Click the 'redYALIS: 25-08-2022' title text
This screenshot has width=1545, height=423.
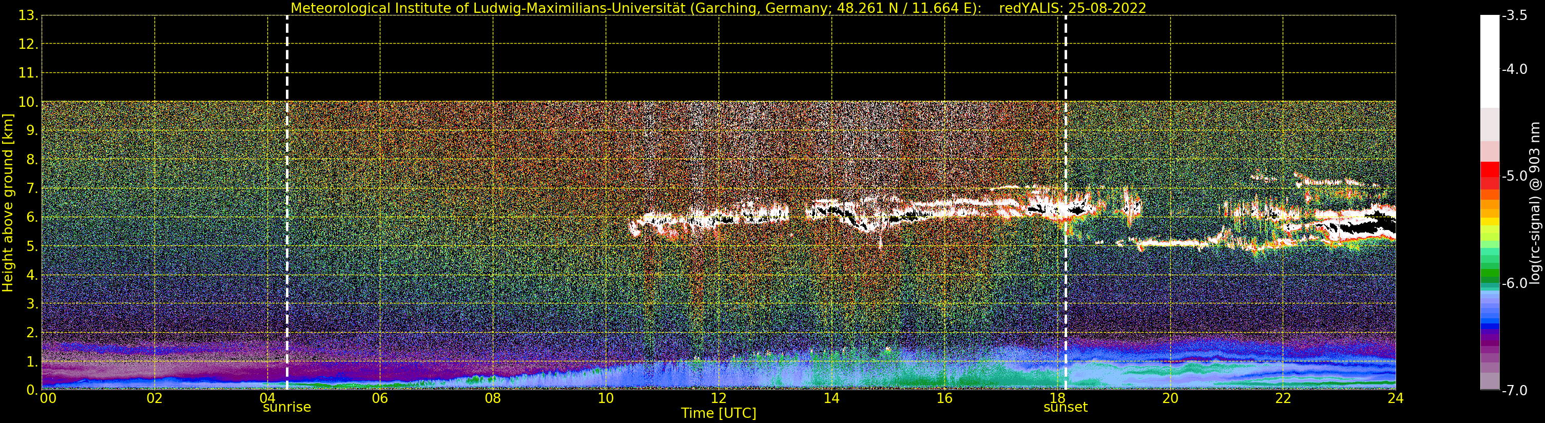tap(1072, 8)
